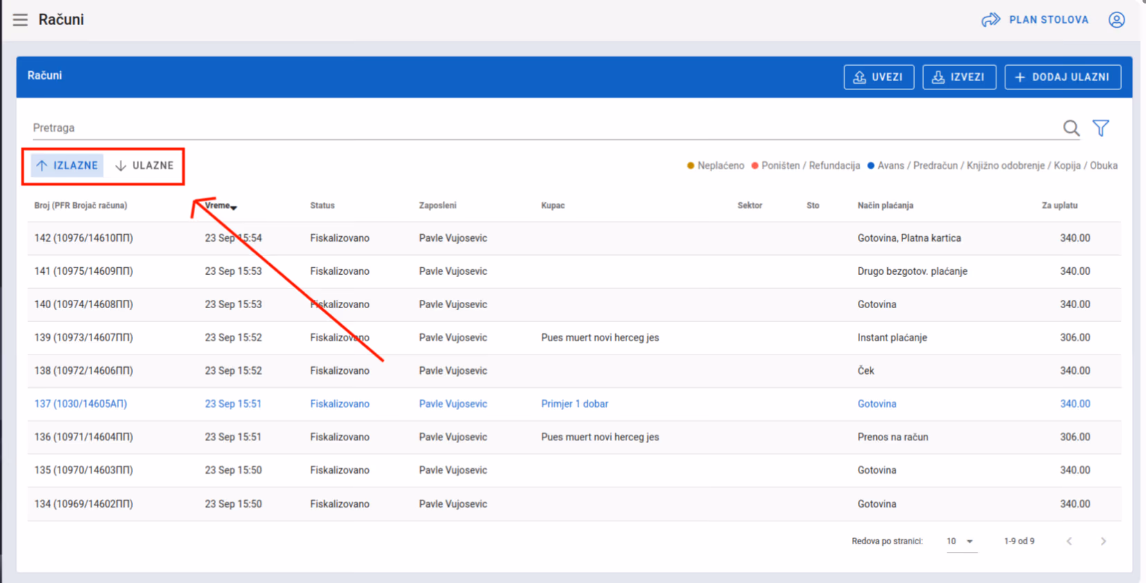Go to next page arrow

coord(1103,541)
